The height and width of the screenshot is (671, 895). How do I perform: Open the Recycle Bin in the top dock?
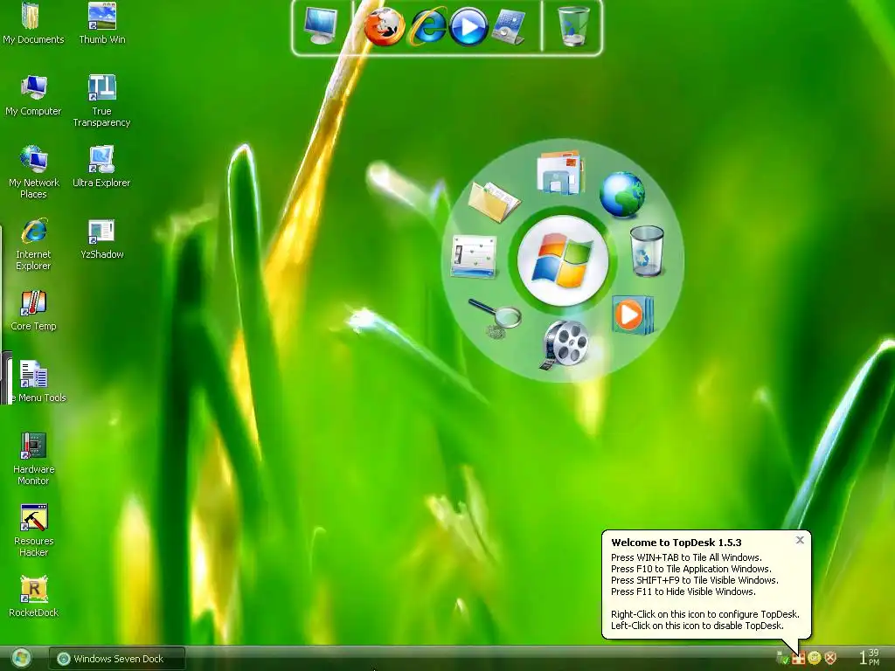[x=572, y=26]
